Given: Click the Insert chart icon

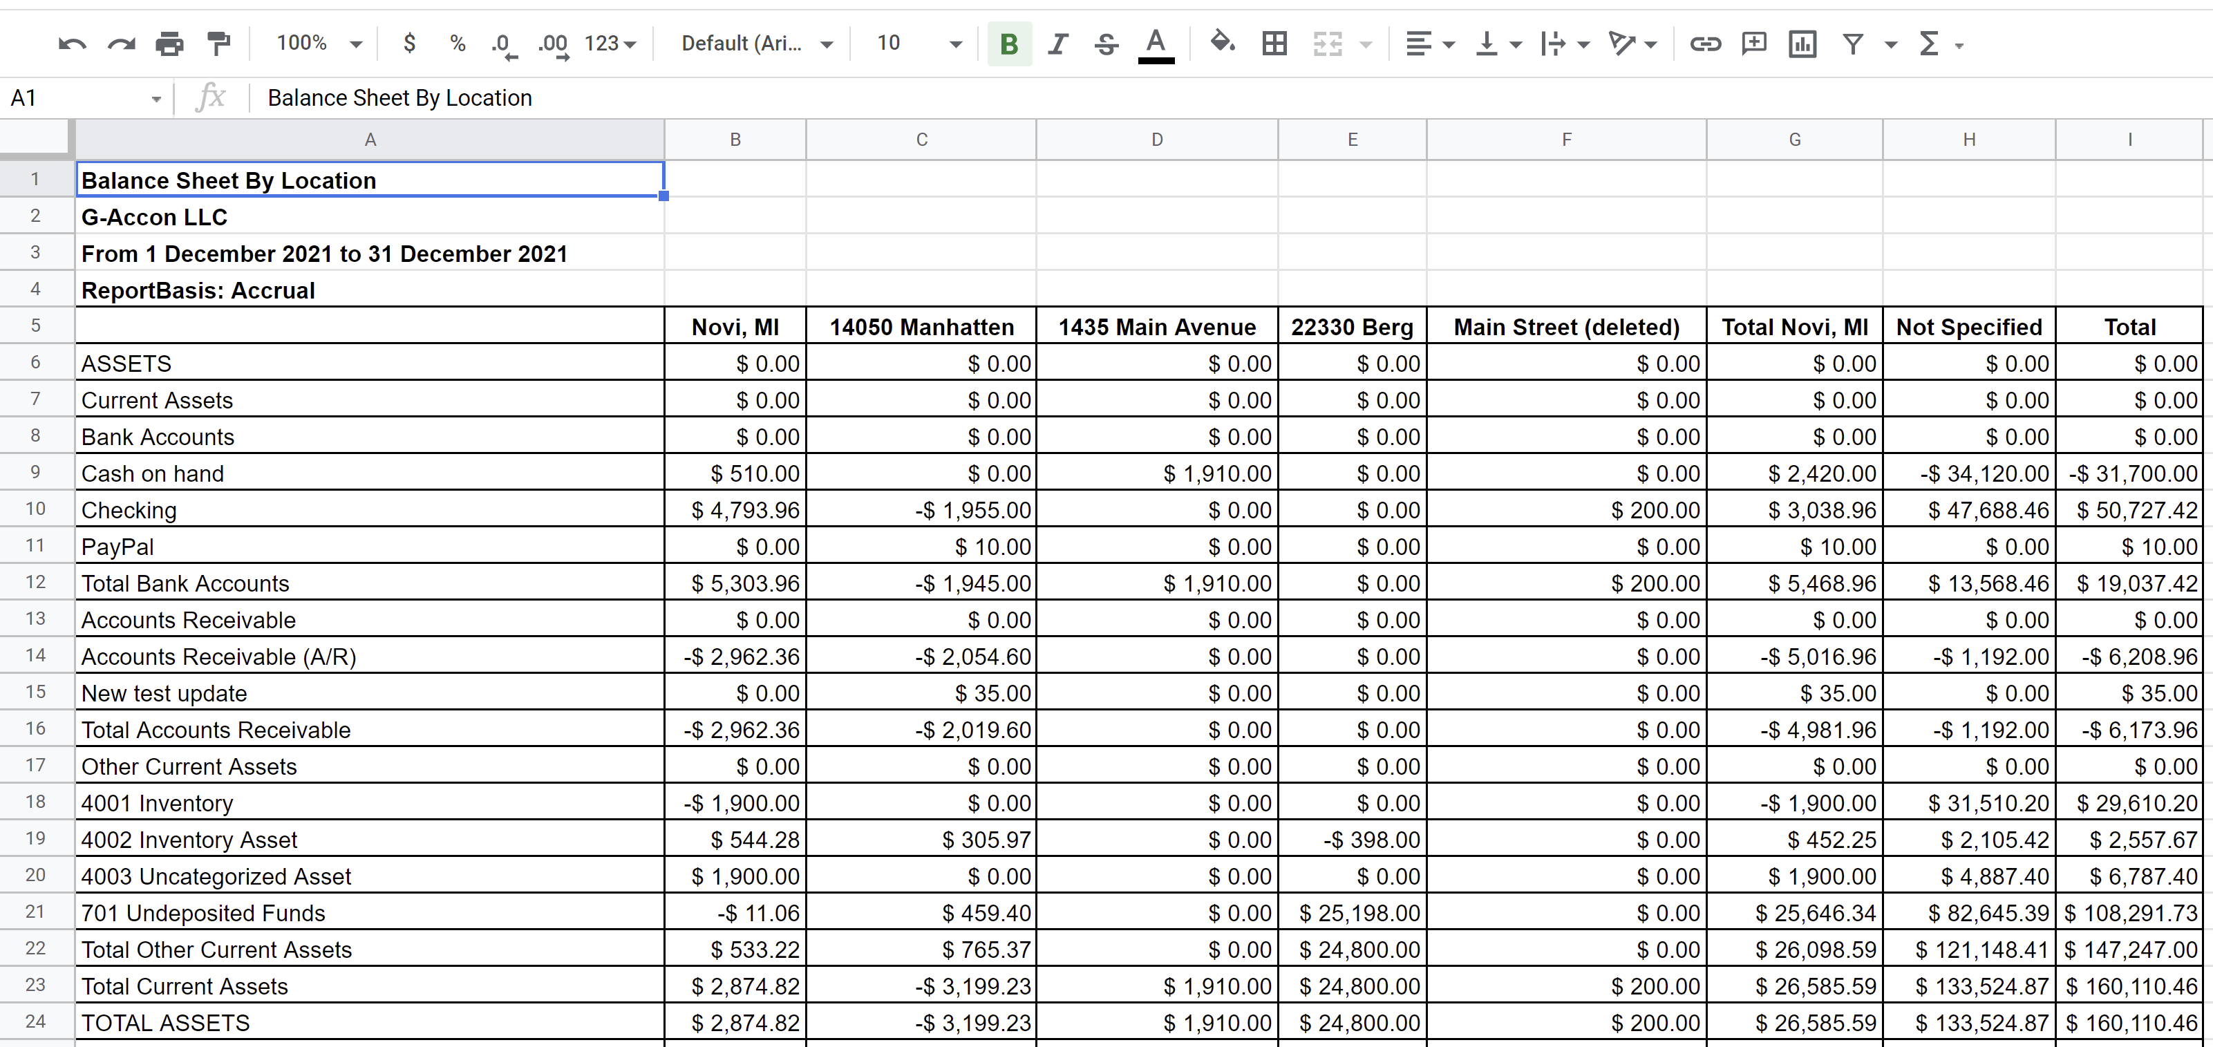Looking at the screenshot, I should tap(1802, 44).
